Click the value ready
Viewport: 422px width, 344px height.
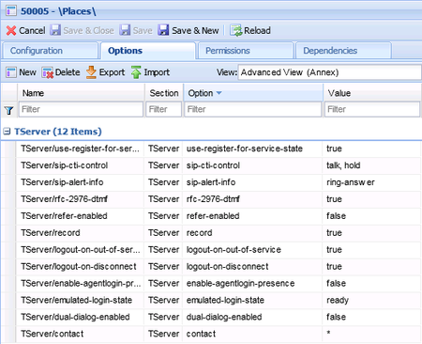pyautogui.click(x=338, y=301)
